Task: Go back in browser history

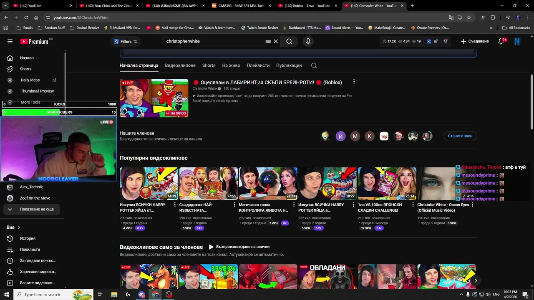Action: tap(6, 17)
